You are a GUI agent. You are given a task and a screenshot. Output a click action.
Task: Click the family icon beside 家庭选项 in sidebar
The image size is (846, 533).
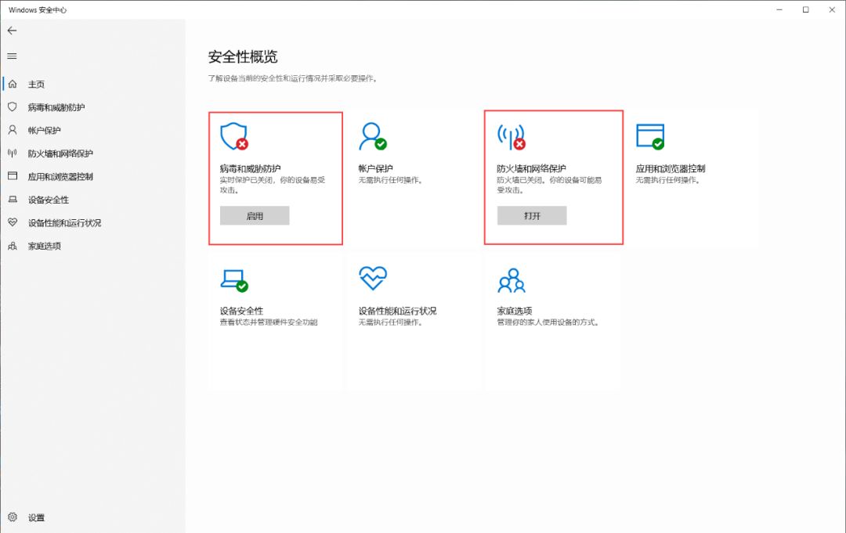tap(13, 246)
